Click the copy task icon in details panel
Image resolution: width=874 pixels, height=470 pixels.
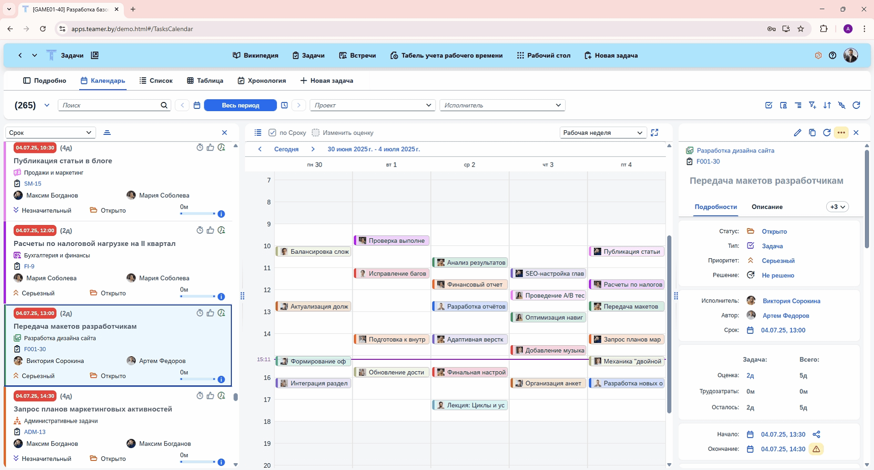(812, 133)
